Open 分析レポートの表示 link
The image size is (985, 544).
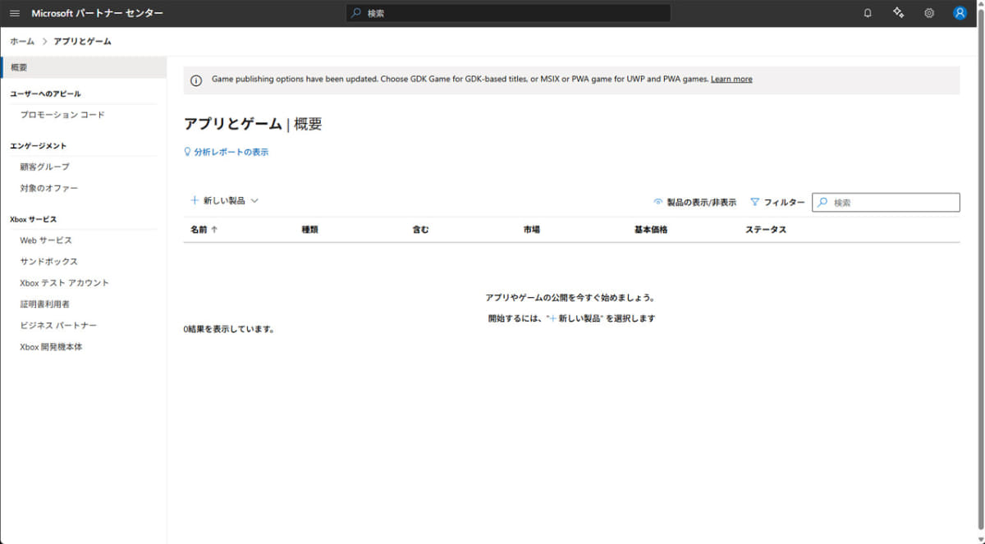click(231, 152)
